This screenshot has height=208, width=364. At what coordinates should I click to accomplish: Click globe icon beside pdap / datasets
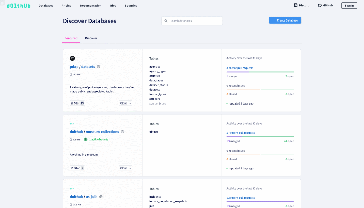99,67
